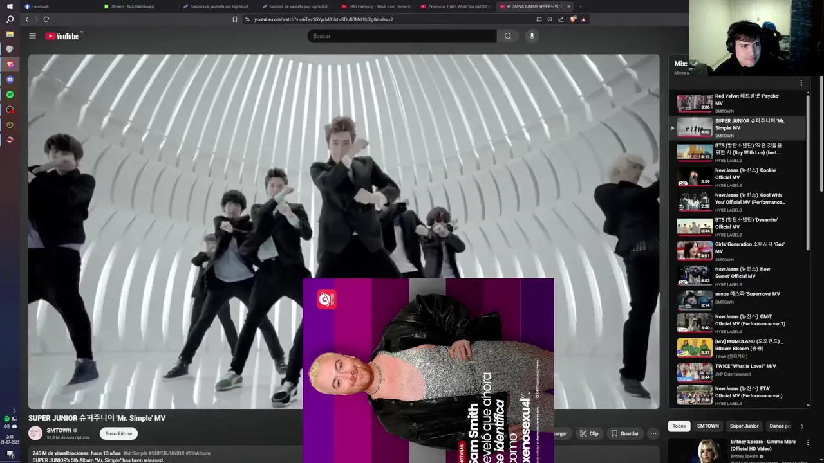824x463 pixels.
Task: Play NewJeans 'ETA' Performance ver.
Action: [738, 395]
